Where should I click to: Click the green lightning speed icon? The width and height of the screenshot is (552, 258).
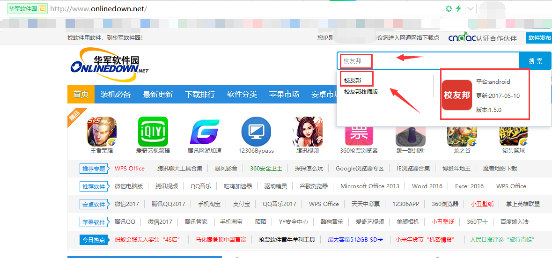458,9
